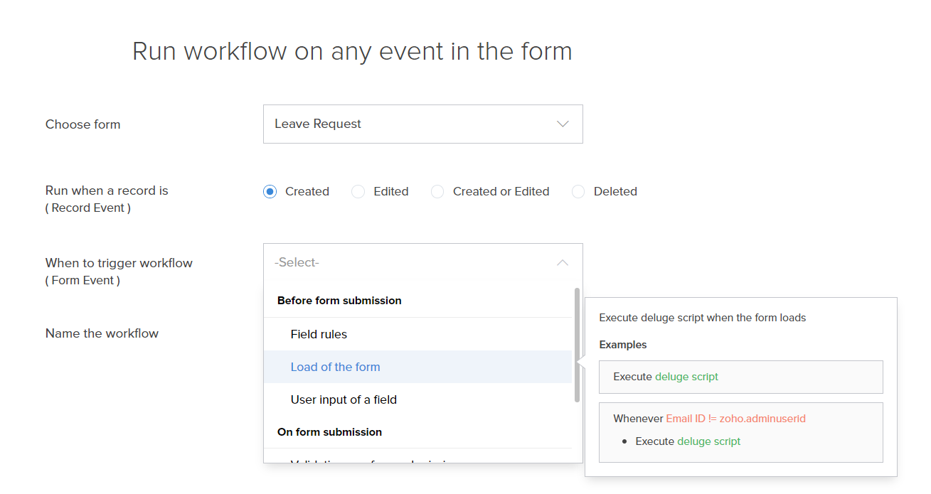Click the Email ID != zoho.adminuserid condition
This screenshot has width=931, height=494.
735,419
